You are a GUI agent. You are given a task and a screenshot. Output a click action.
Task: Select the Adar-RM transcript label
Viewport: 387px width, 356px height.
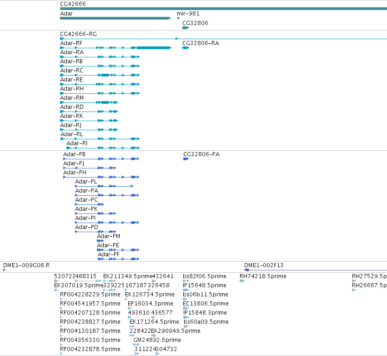72,98
